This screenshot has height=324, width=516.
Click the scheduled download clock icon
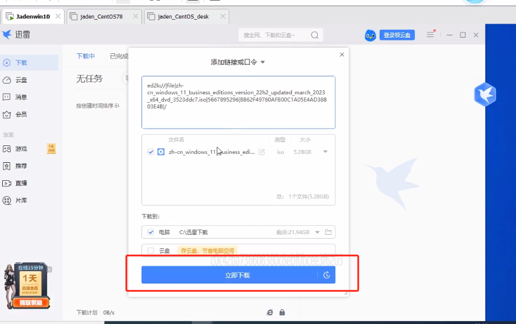pyautogui.click(x=326, y=275)
